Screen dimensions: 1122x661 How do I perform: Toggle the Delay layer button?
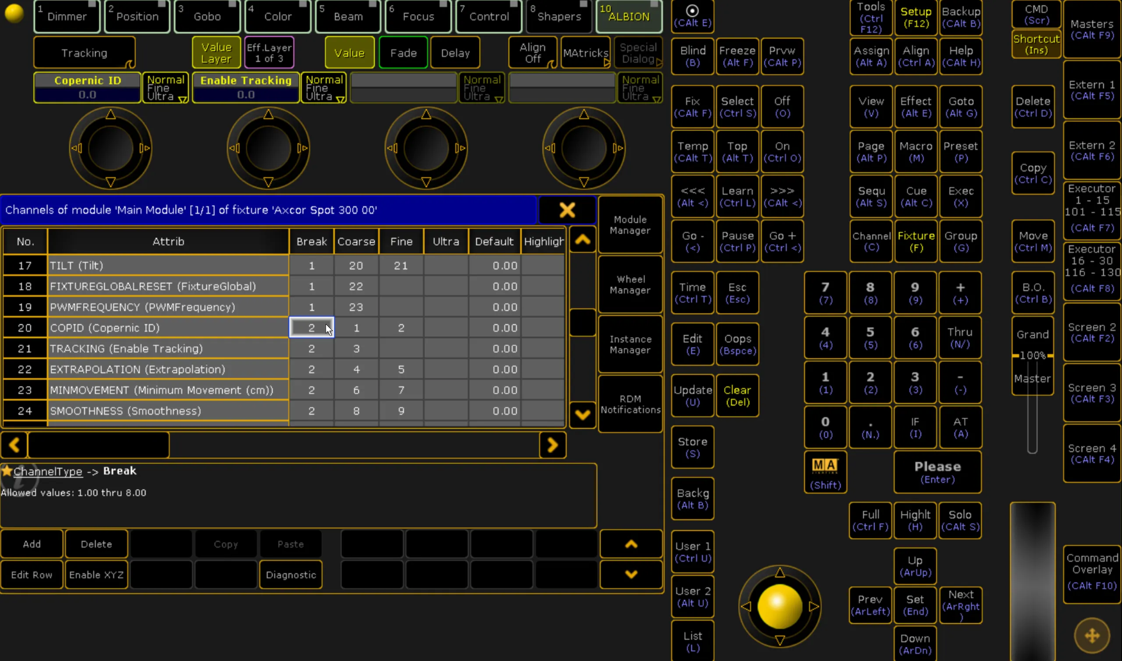[x=455, y=53]
